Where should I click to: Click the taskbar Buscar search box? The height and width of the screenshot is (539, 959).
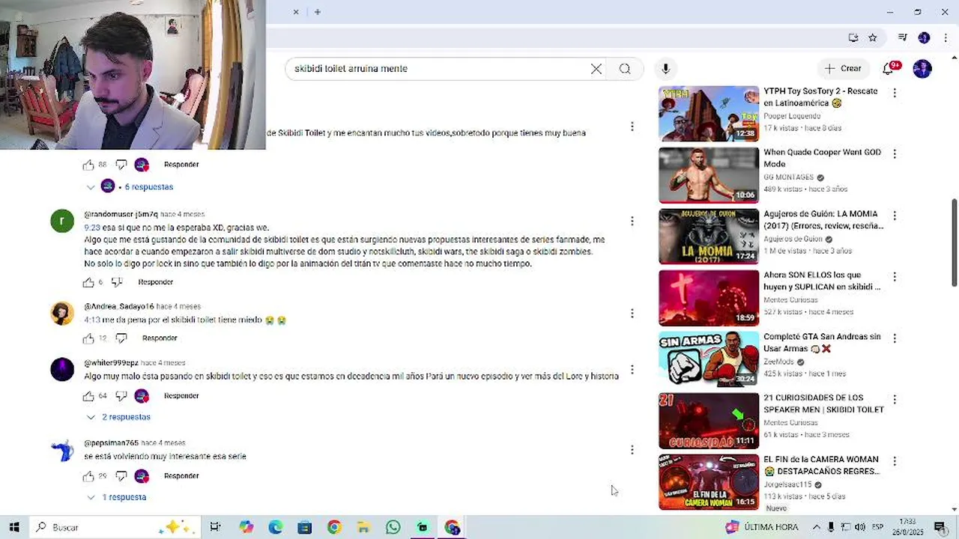click(x=115, y=527)
